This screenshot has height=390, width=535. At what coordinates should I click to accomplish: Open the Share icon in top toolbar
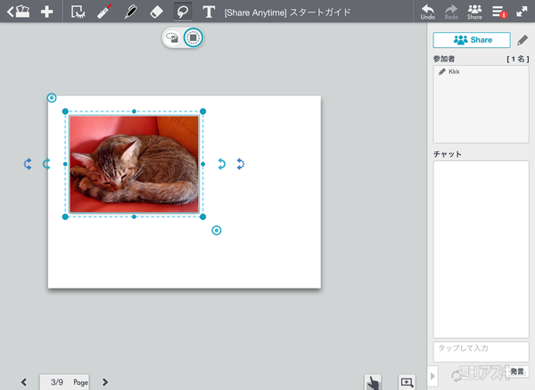pyautogui.click(x=474, y=12)
